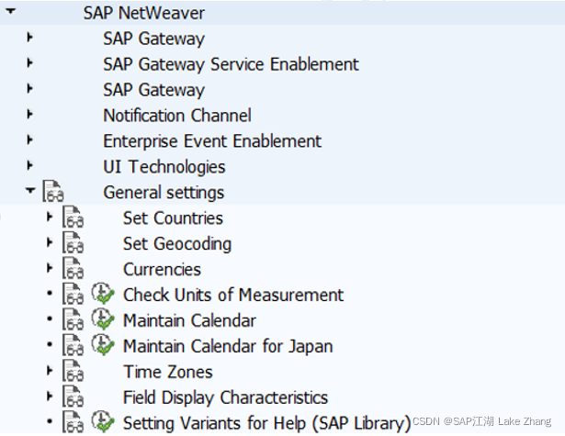Select the Currencies label
Viewport: 565px width, 436px height.
[x=162, y=270]
